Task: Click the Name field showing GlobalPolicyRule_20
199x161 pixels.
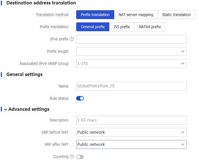Action: [131, 86]
